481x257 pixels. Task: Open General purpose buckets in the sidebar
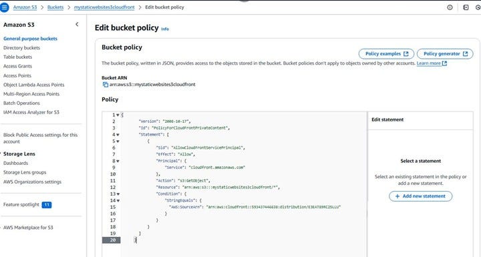pyautogui.click(x=30, y=39)
